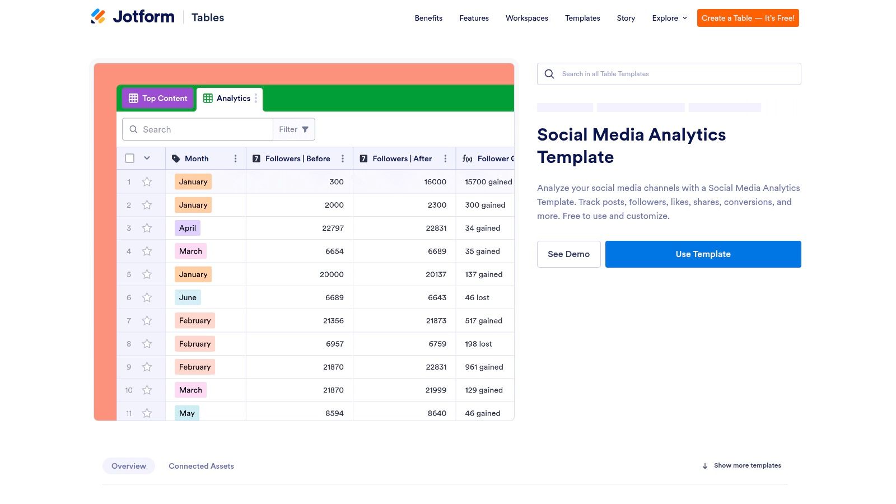Click the May tag in row 11
The image size is (896, 504).
pos(187,413)
